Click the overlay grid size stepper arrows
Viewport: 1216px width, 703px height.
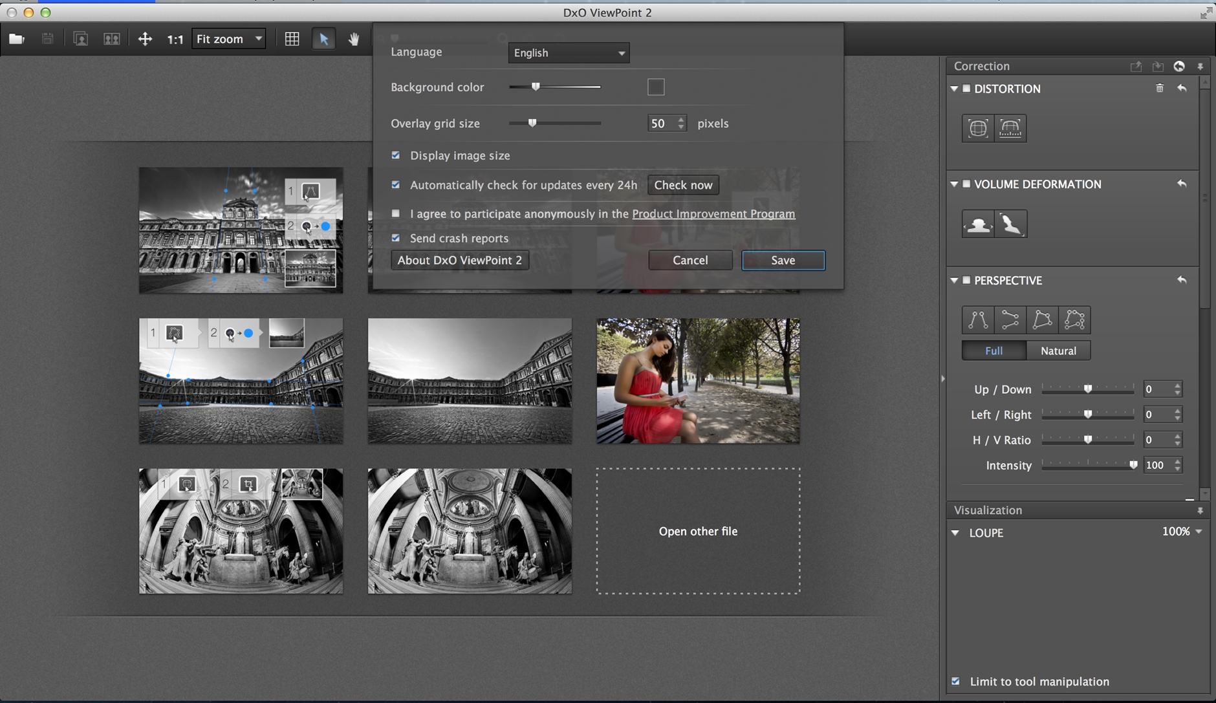[681, 123]
